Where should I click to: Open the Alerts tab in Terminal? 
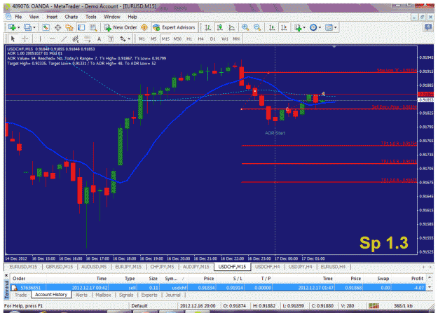point(81,295)
